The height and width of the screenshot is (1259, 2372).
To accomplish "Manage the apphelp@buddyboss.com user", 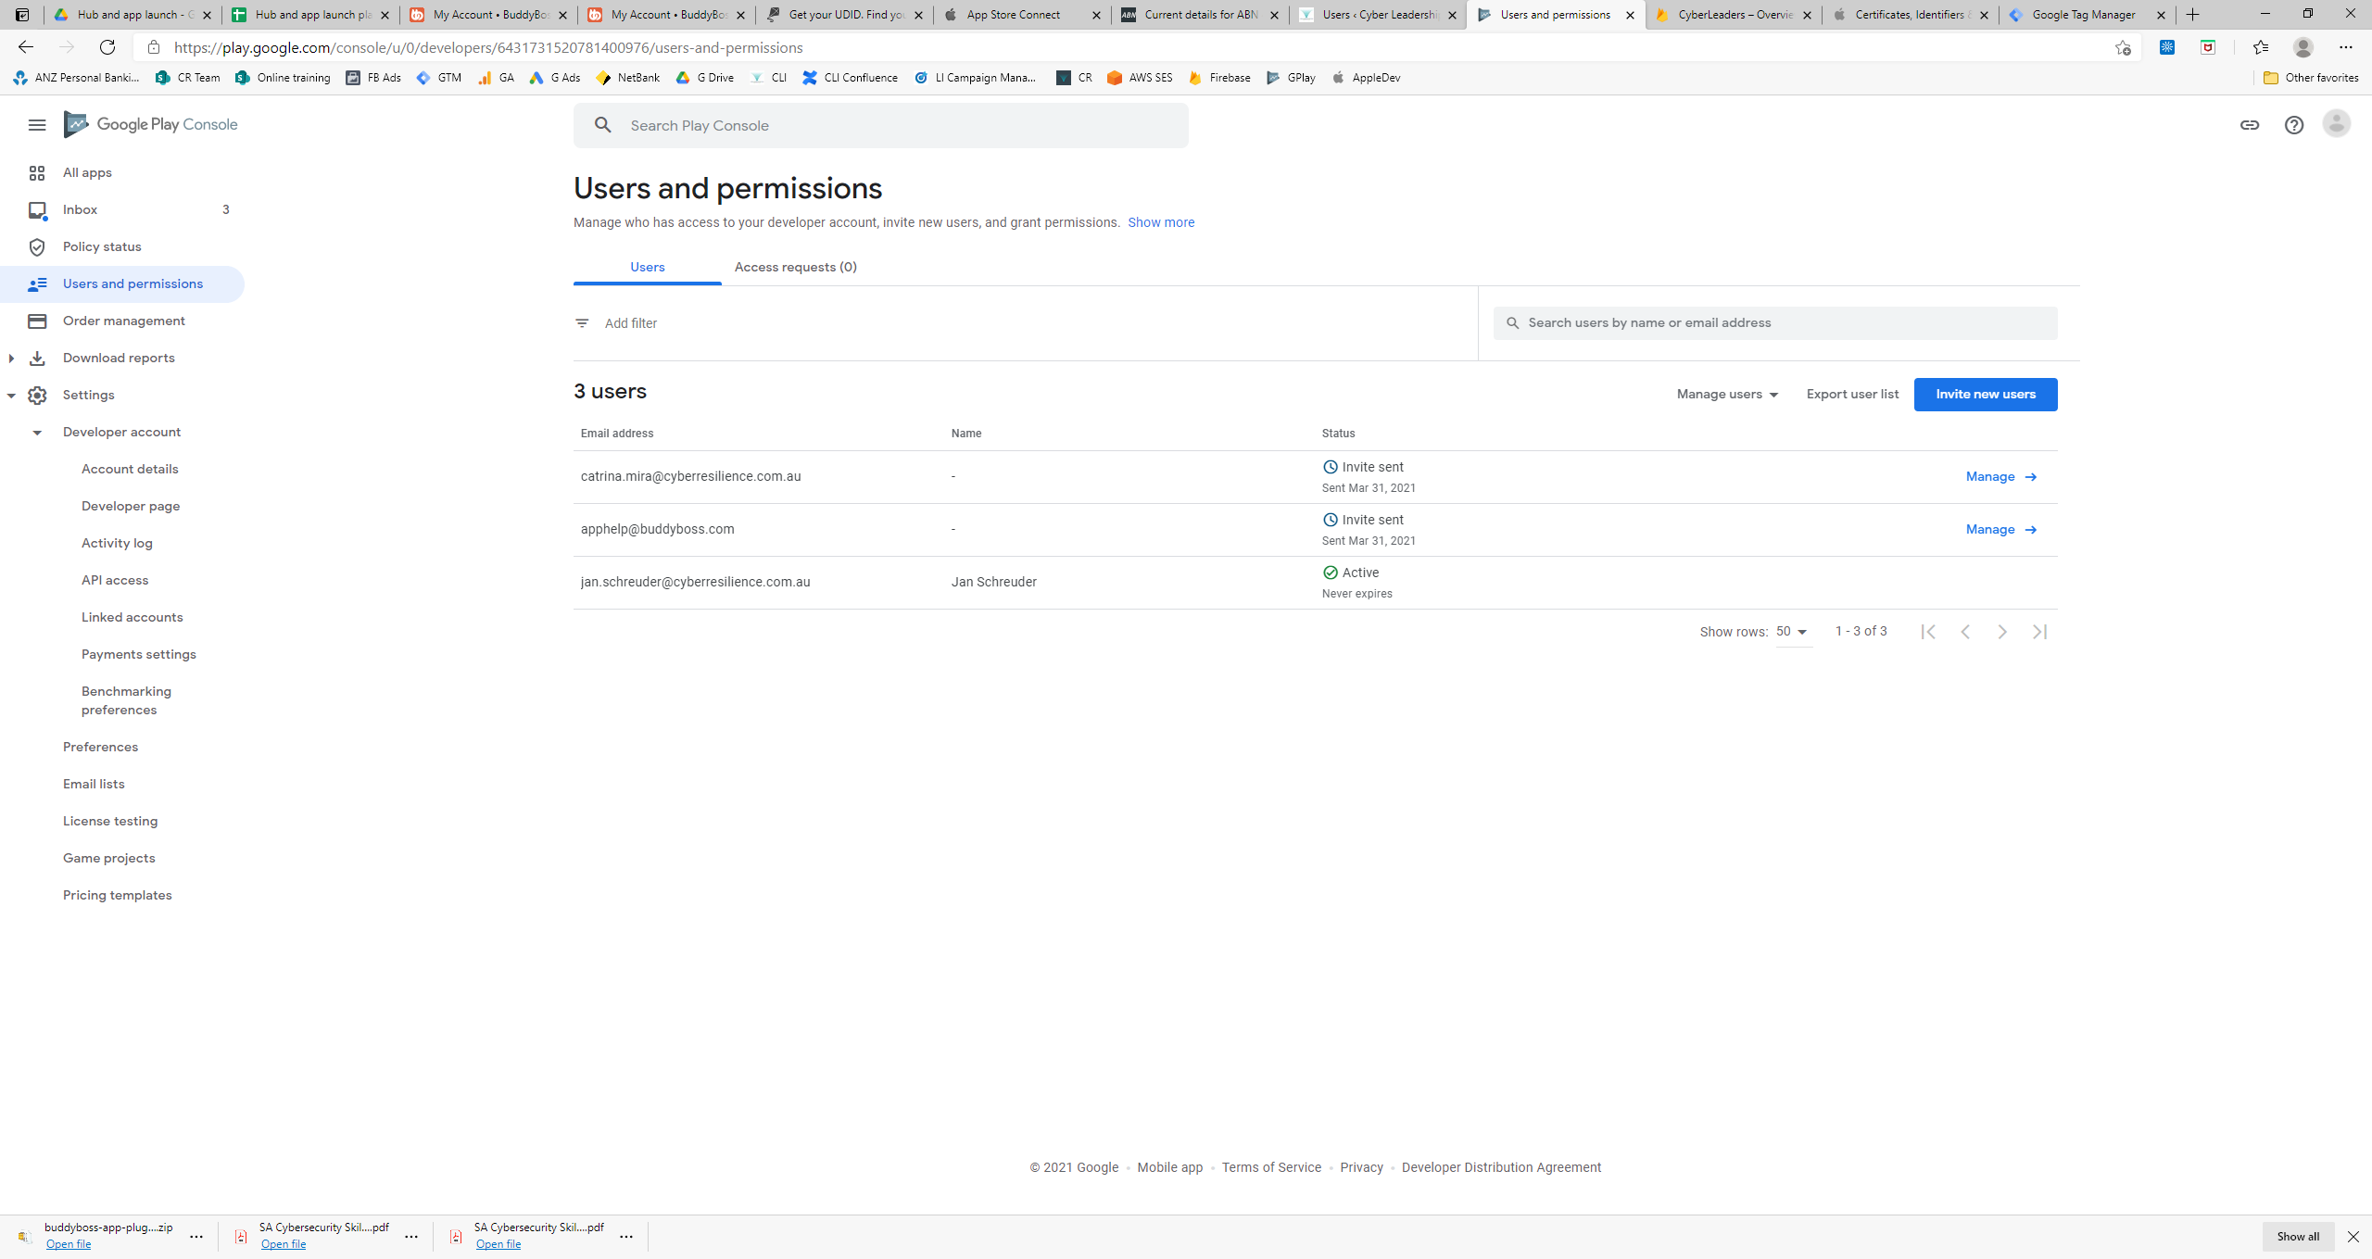I will coord(2000,530).
